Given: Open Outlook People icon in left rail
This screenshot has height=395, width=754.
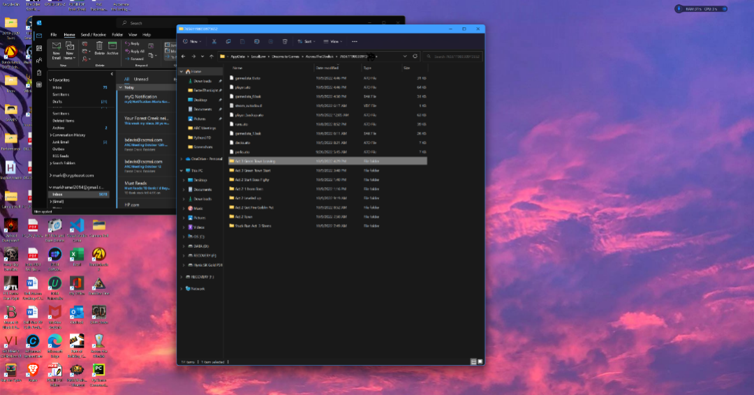Looking at the screenshot, I should click(39, 60).
